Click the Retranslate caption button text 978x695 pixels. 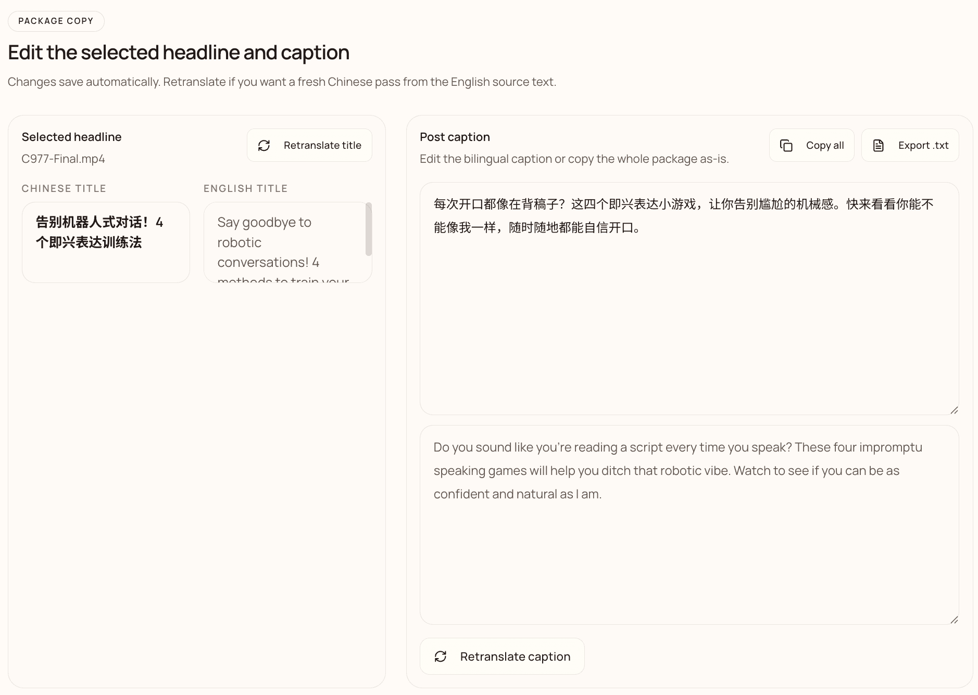[x=515, y=657]
